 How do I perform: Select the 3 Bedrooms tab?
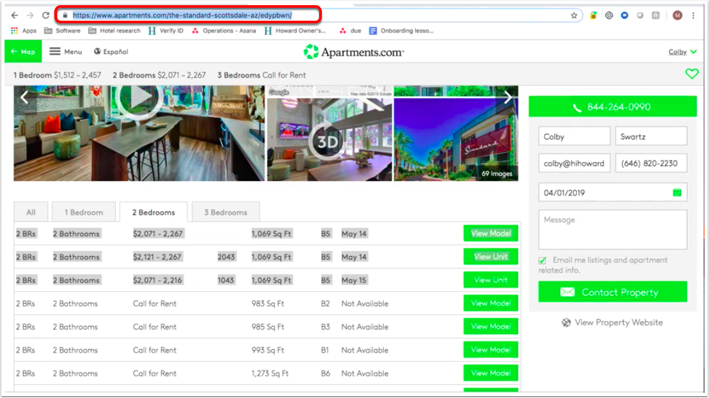coord(225,212)
